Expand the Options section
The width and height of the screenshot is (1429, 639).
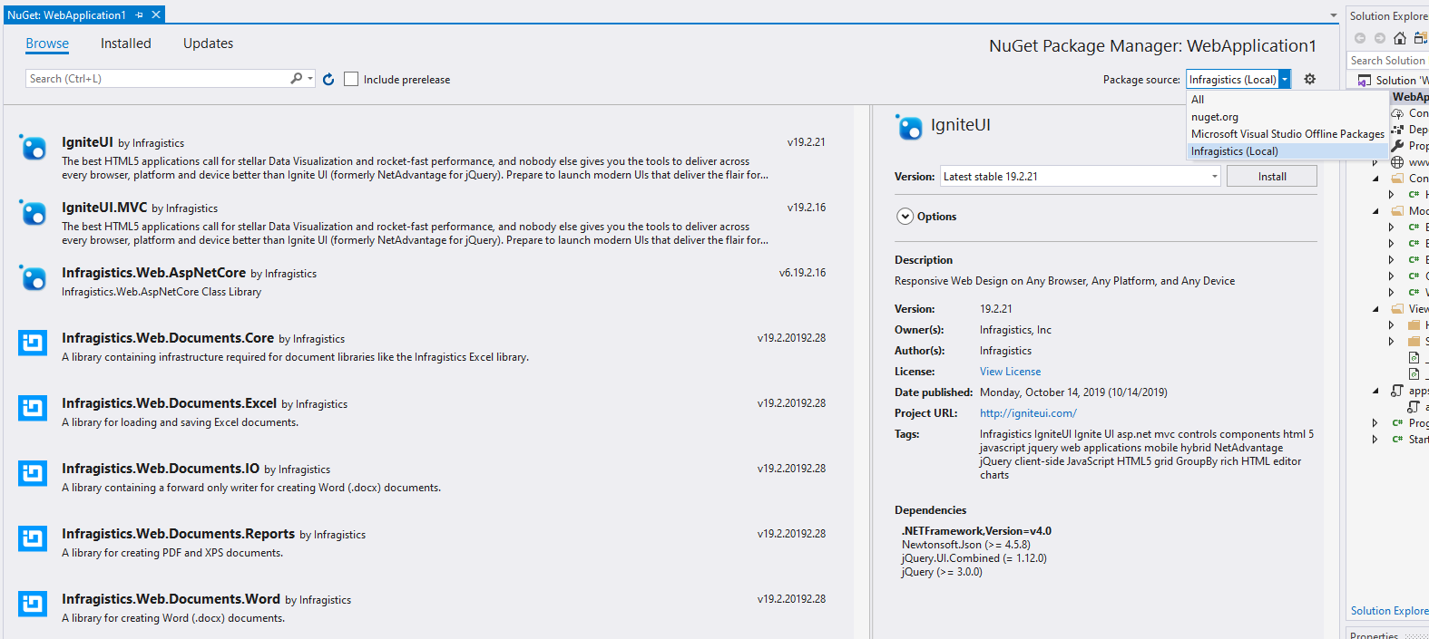pyautogui.click(x=905, y=217)
